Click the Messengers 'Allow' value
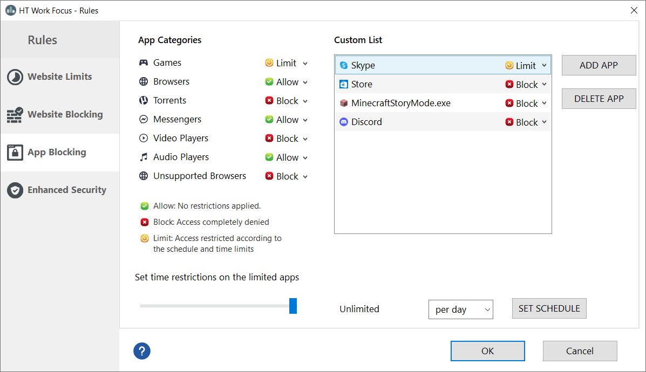 287,120
